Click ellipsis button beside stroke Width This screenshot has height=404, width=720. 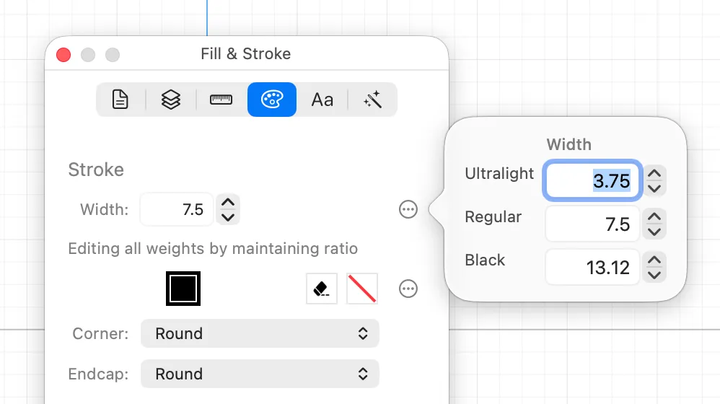[408, 209]
